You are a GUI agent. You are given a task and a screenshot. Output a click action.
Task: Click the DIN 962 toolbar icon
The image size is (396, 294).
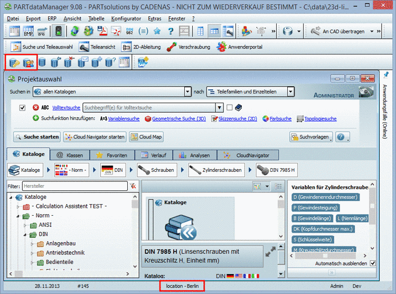coord(129,31)
